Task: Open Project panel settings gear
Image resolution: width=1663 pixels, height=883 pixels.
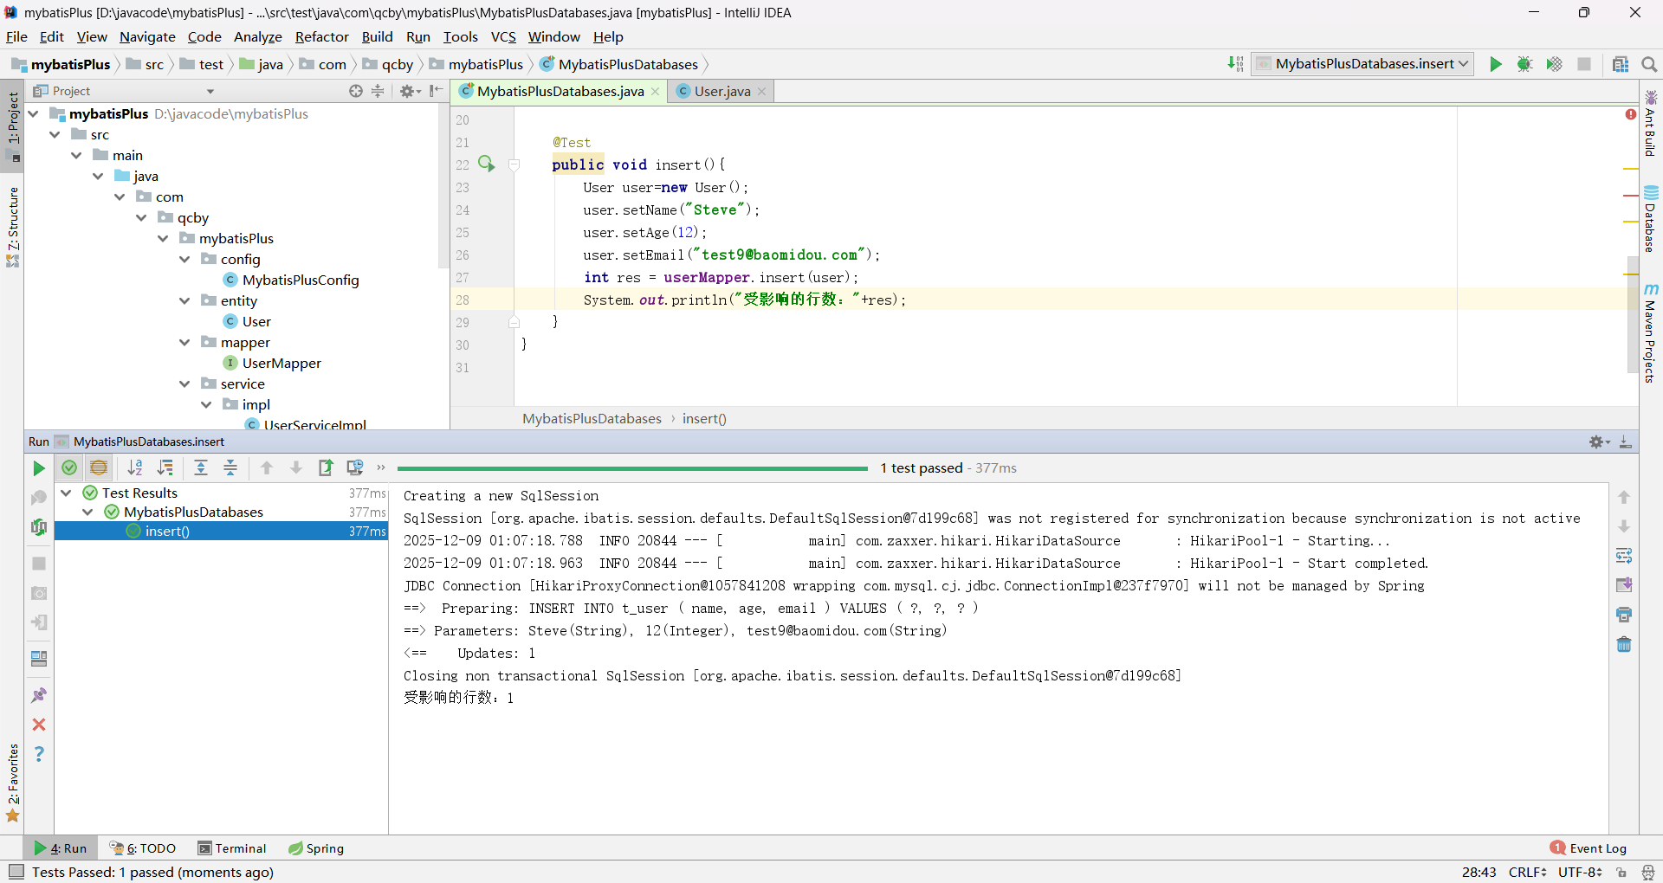Action: coord(410,91)
